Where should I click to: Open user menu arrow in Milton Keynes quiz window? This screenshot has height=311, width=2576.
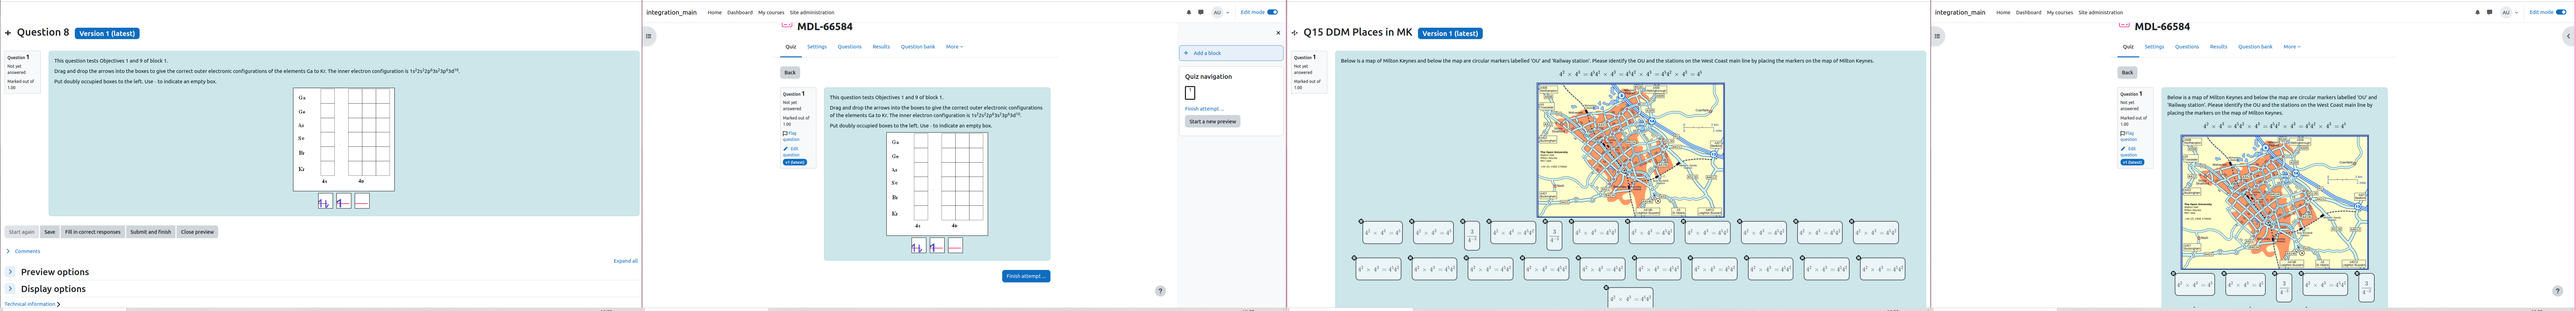tap(2517, 13)
